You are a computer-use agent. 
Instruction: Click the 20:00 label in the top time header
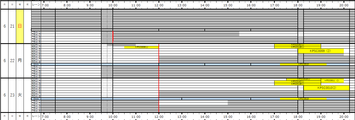(x=344, y=5)
